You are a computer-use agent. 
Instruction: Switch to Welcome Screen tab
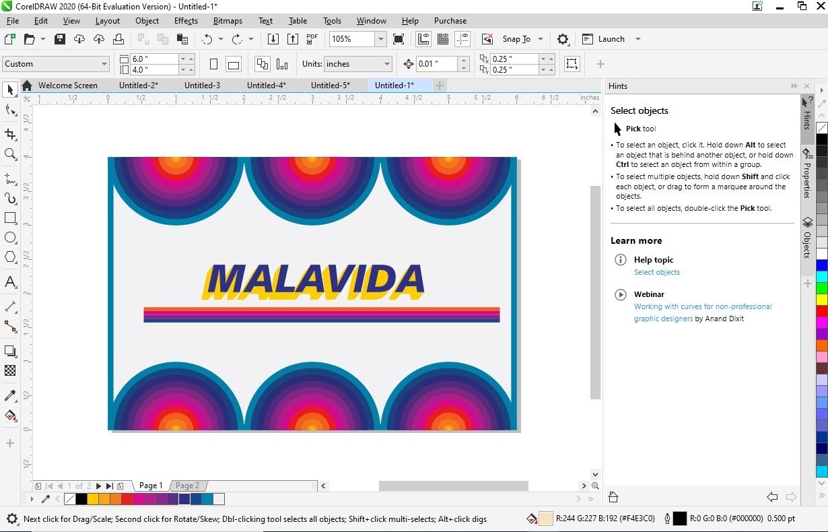point(67,86)
